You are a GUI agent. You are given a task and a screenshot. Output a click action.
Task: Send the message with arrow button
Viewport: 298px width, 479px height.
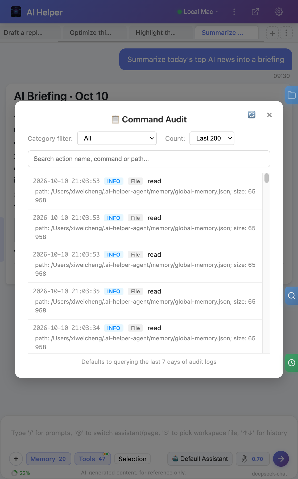point(281,459)
